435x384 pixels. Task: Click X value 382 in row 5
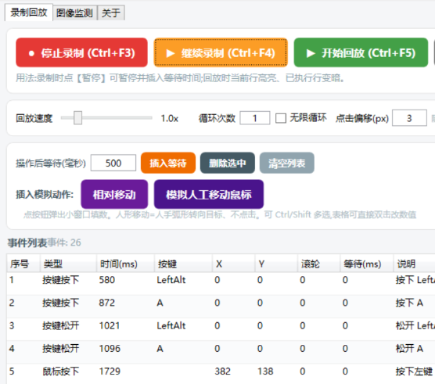click(x=222, y=371)
